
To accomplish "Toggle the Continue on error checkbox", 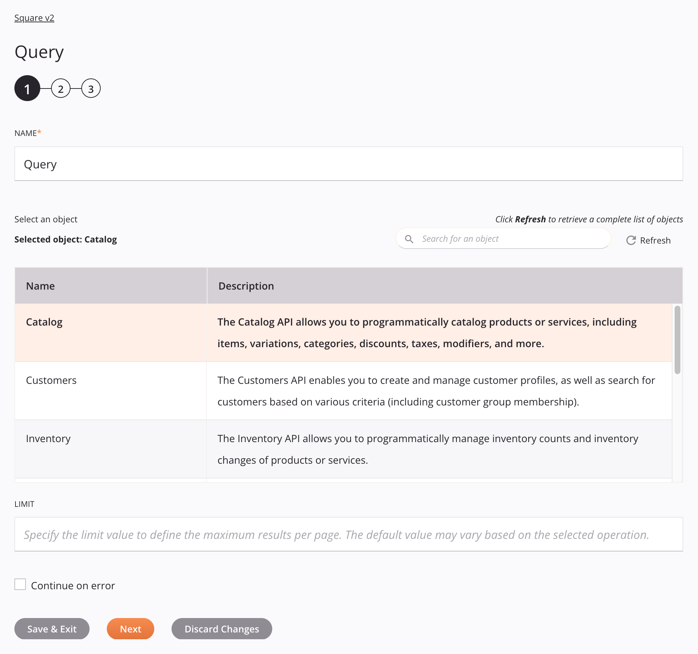I will tap(20, 585).
